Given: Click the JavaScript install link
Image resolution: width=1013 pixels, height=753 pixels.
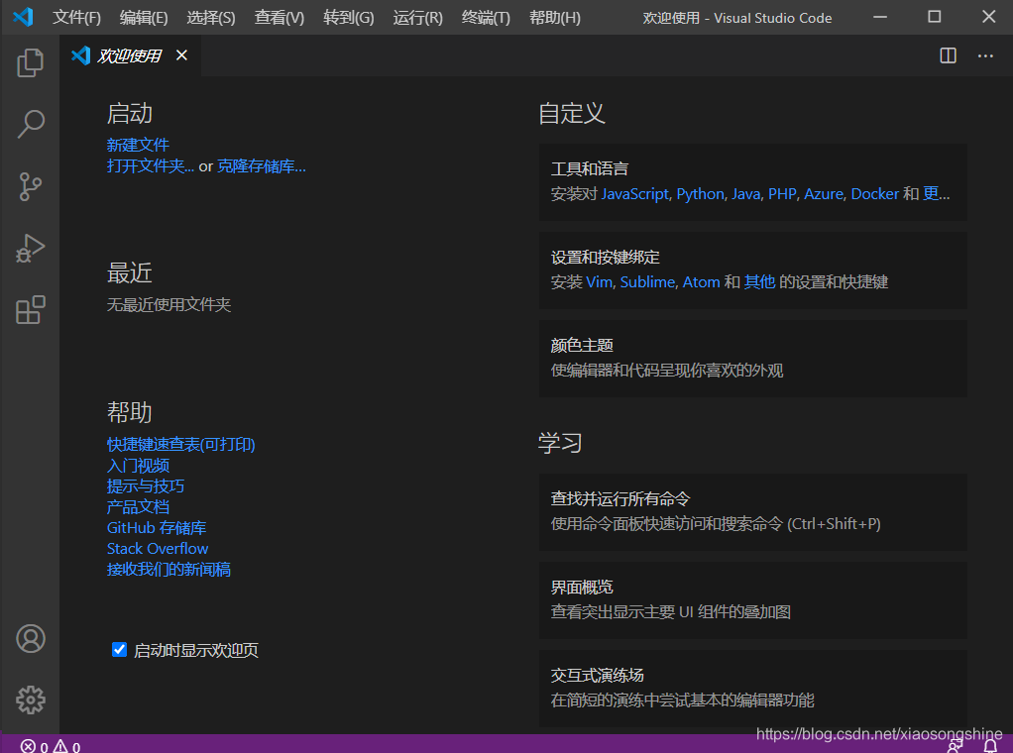Looking at the screenshot, I should [x=635, y=194].
